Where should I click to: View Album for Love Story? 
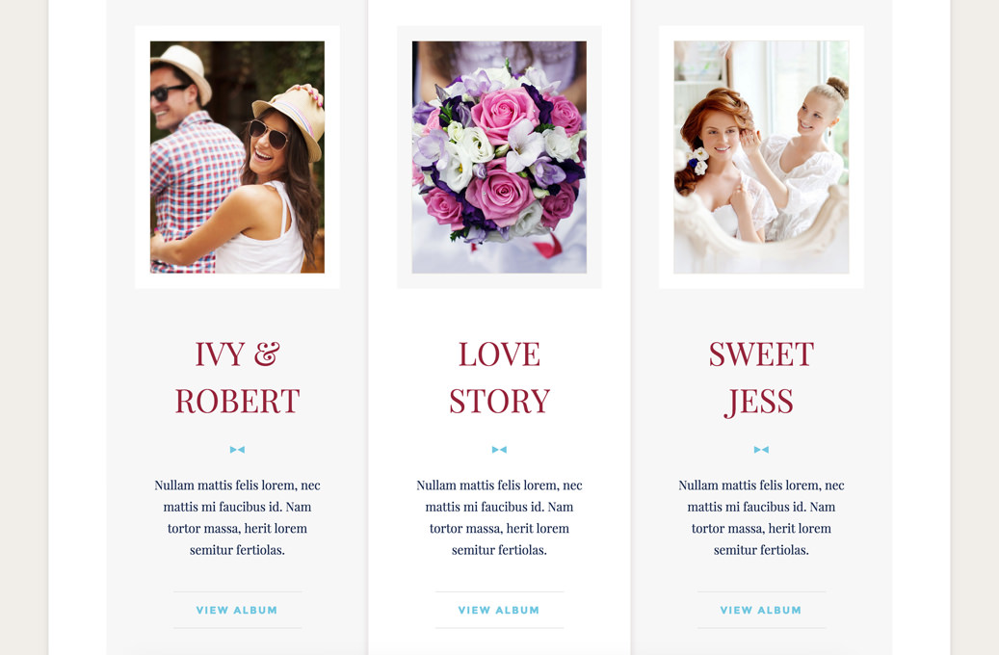coord(499,610)
